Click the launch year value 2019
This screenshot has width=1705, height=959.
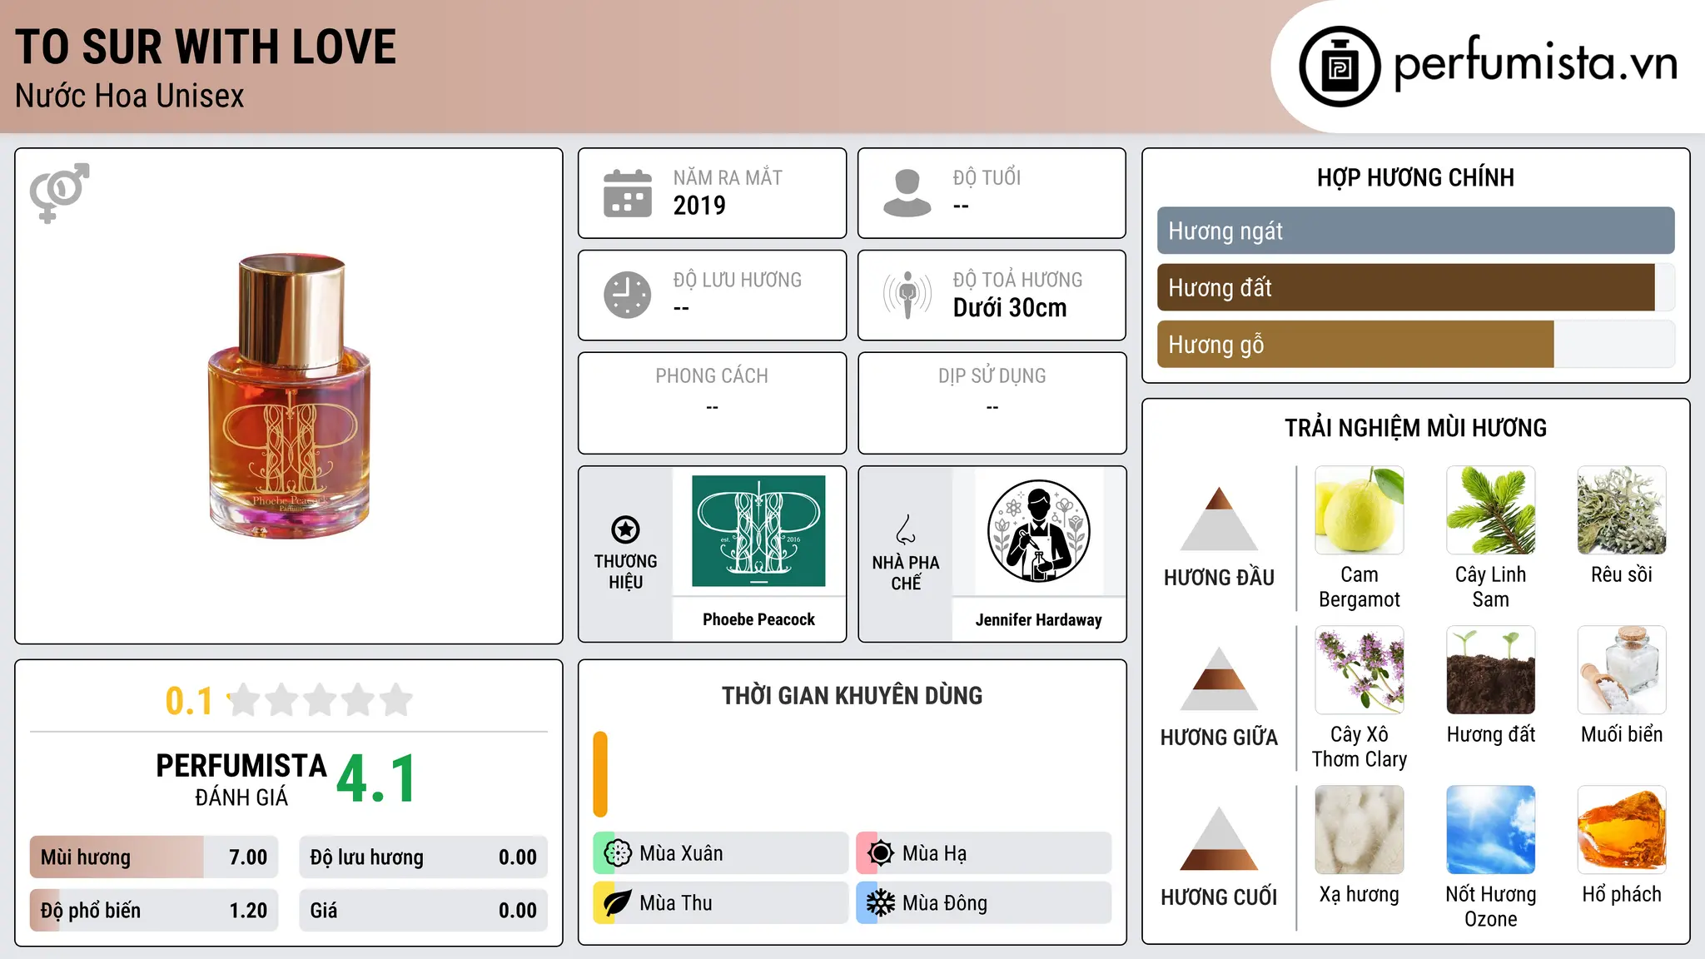(699, 206)
